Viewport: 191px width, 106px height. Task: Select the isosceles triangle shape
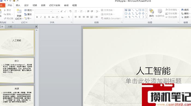click(129, 14)
